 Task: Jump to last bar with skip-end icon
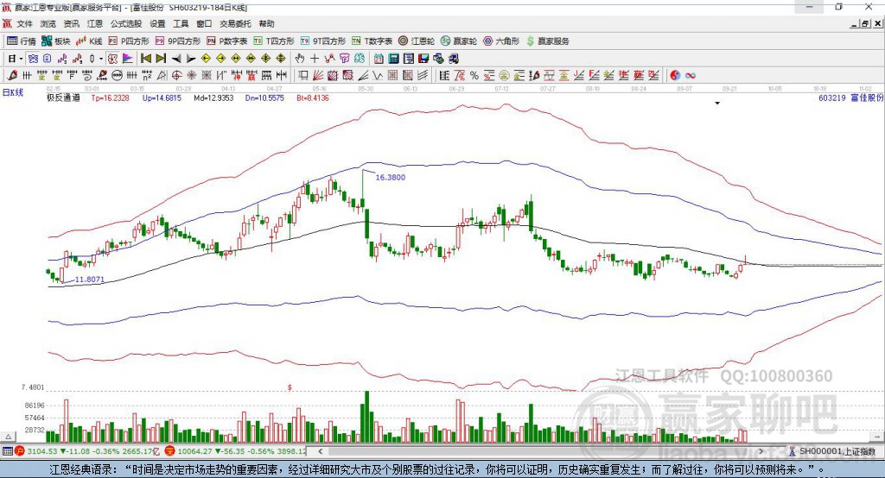161,59
